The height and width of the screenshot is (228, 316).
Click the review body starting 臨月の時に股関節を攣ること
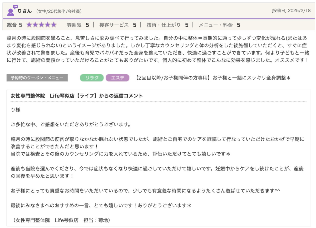click(158, 49)
